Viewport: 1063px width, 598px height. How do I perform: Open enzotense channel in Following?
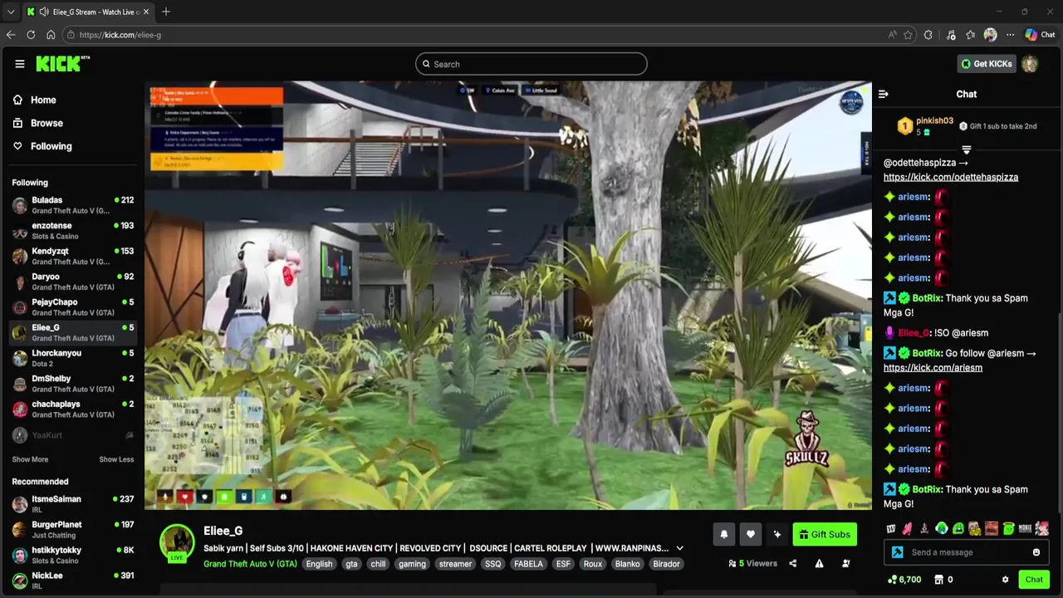pyautogui.click(x=72, y=231)
